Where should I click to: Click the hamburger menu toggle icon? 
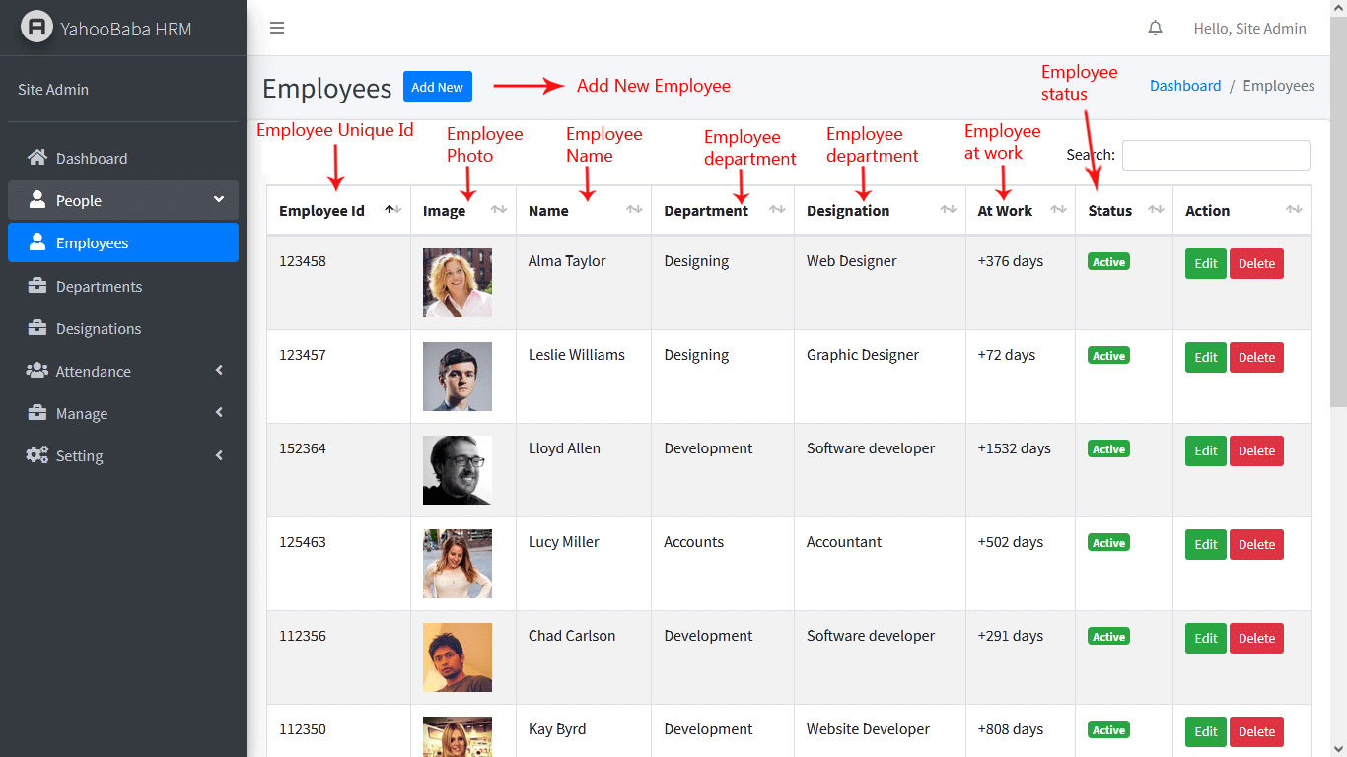coord(277,28)
